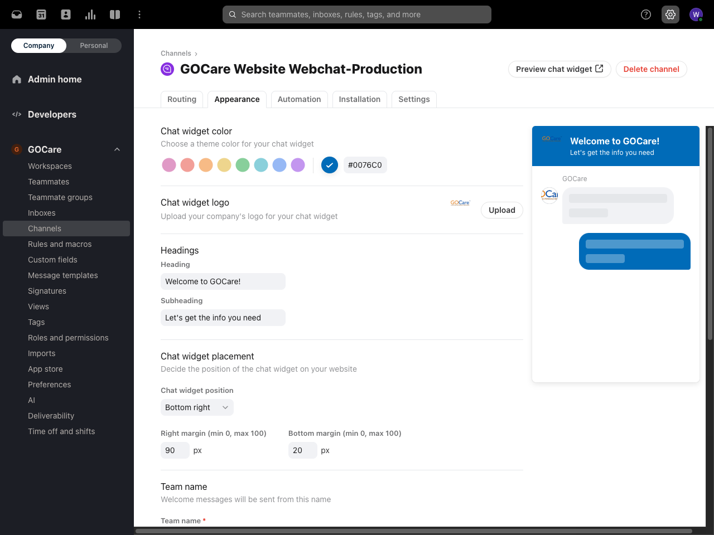This screenshot has width=714, height=535.
Task: Open the analytics bar chart icon
Action: [x=90, y=14]
